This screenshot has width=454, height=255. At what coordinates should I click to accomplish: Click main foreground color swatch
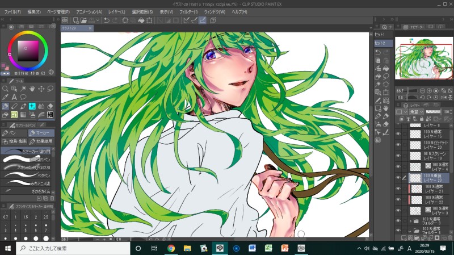[x=3, y=66]
